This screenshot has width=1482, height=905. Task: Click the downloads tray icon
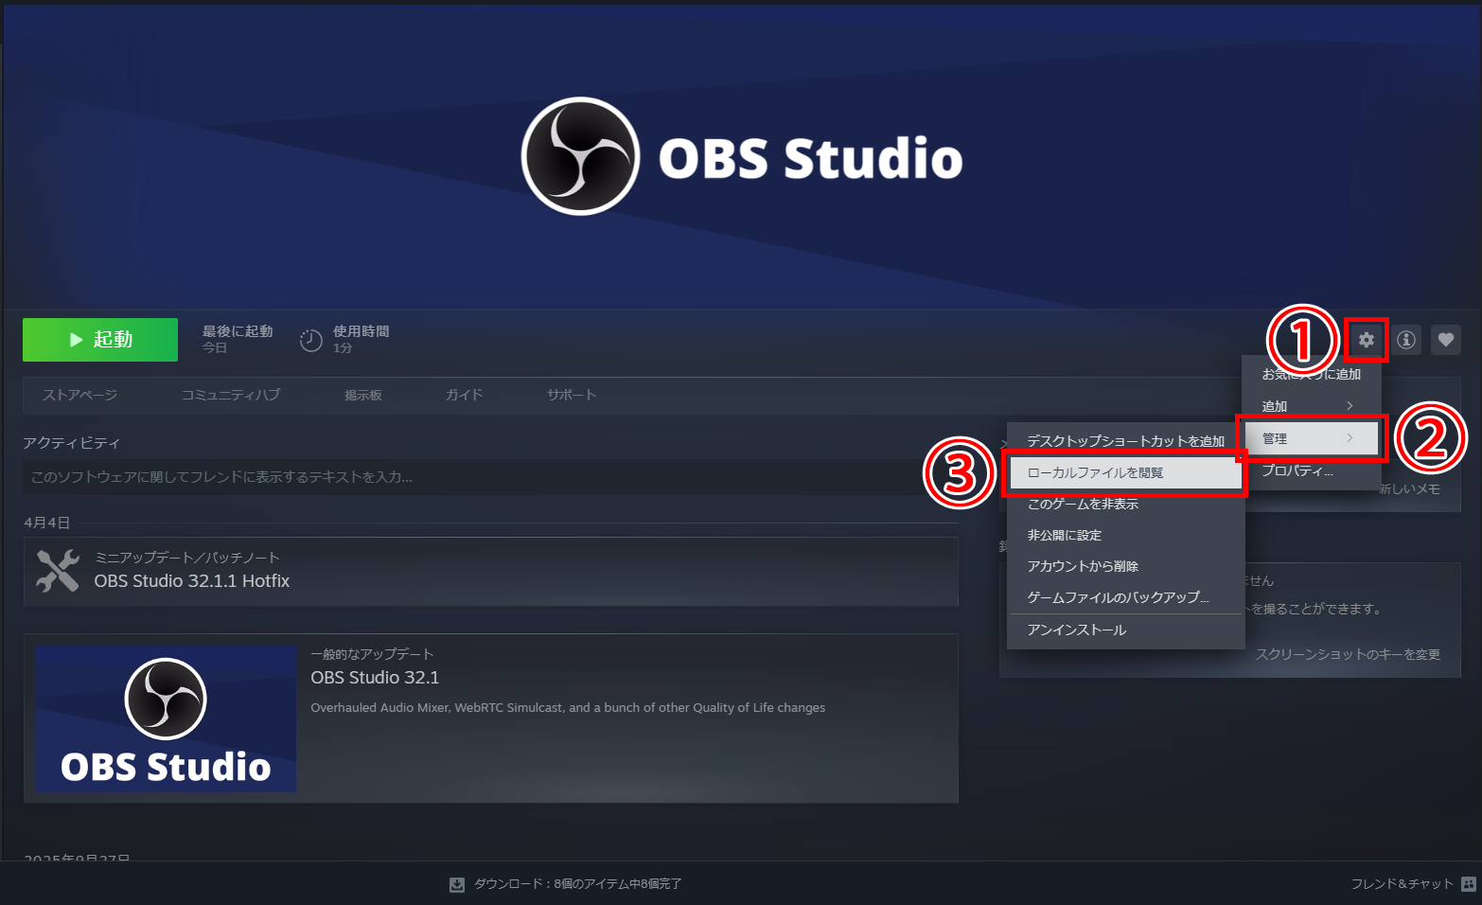pyautogui.click(x=457, y=884)
